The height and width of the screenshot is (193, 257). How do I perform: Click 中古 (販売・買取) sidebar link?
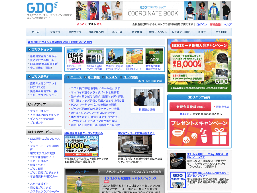click(x=41, y=68)
